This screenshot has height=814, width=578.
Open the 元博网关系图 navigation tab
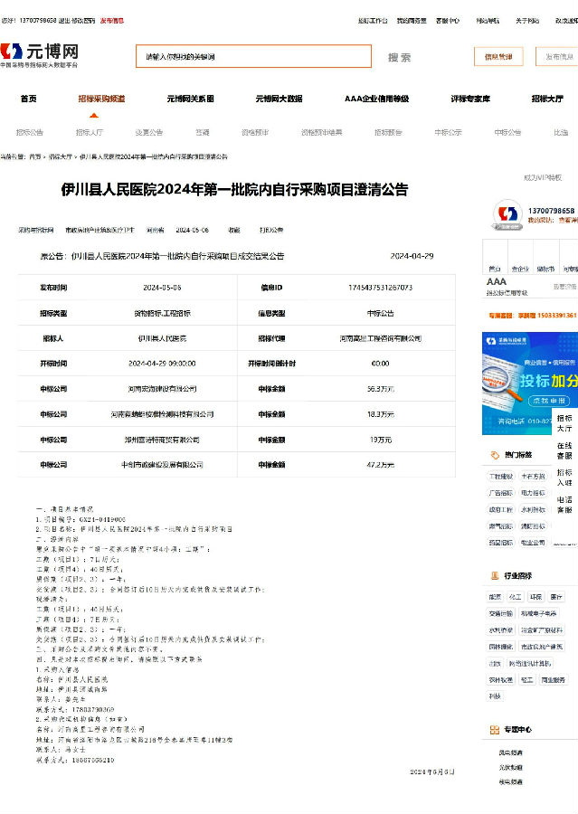point(190,99)
